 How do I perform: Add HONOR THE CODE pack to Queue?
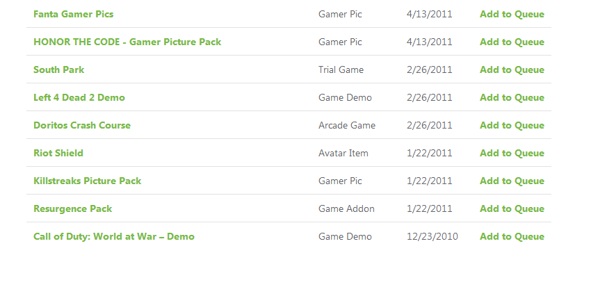click(512, 42)
